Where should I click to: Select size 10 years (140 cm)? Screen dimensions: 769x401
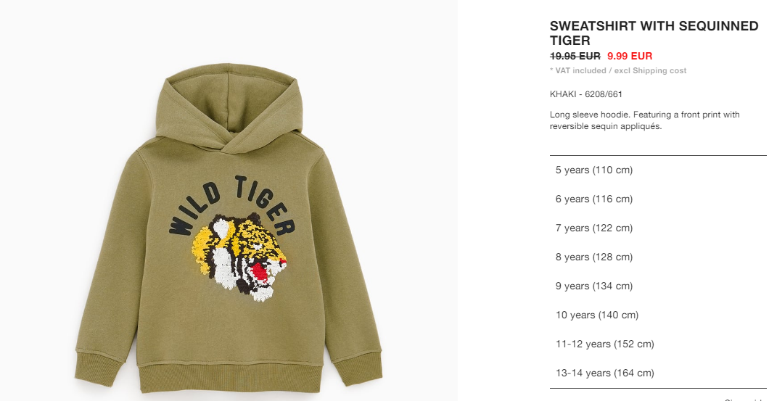(658, 315)
